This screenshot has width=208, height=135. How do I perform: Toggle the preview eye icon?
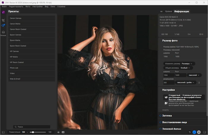click(x=59, y=132)
